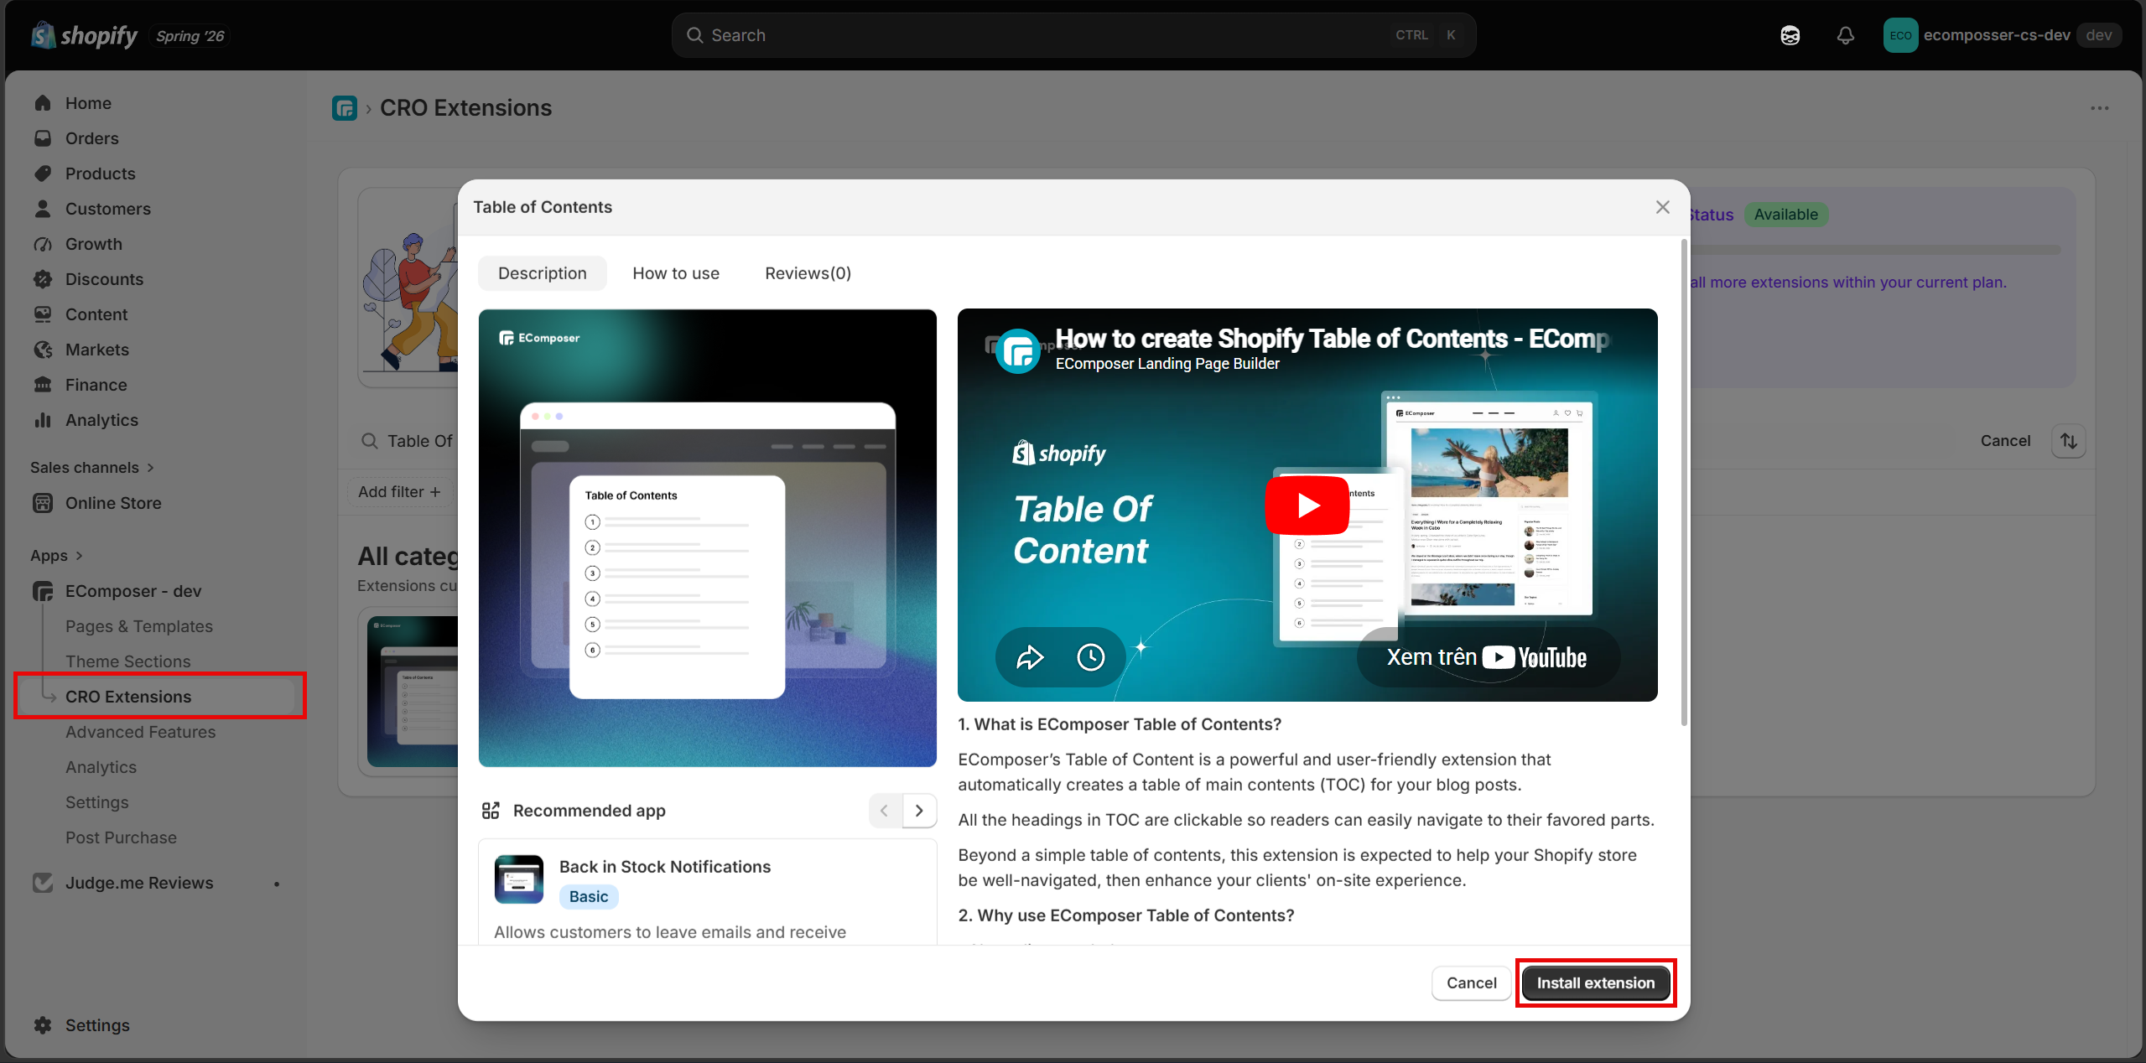Open Advanced Features in sidebar
The height and width of the screenshot is (1063, 2146).
(141, 732)
